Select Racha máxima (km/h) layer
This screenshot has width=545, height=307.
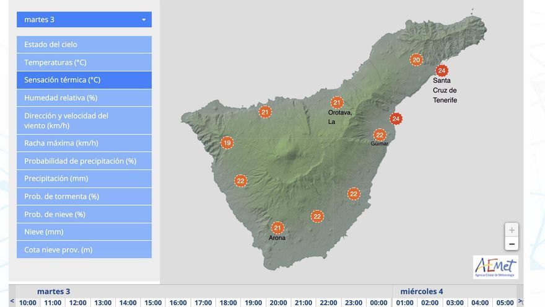click(84, 143)
